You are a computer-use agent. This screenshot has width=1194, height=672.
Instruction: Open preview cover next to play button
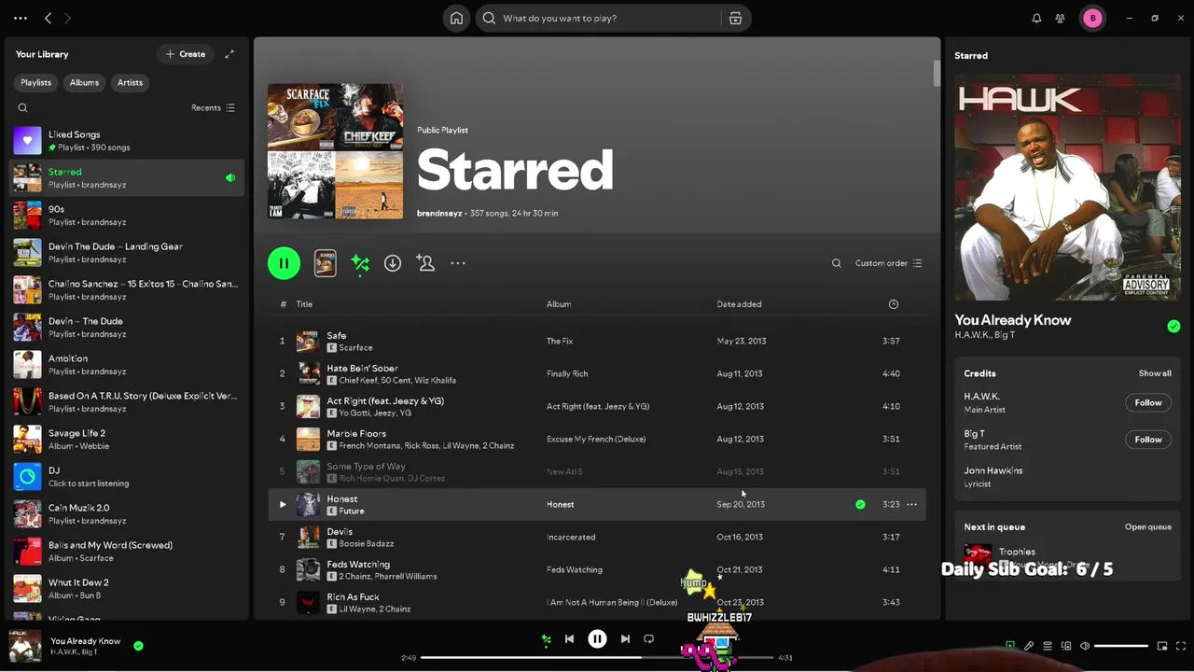[x=326, y=263]
